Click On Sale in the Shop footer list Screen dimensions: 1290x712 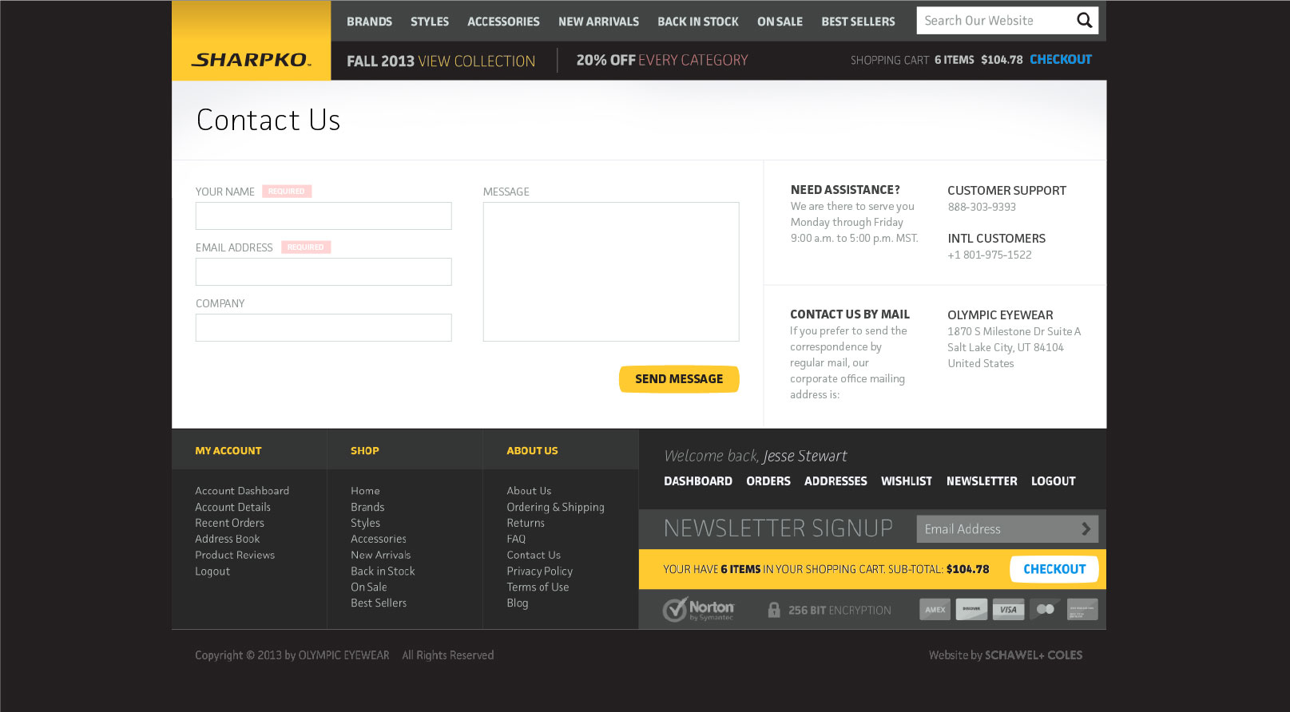[x=368, y=587]
